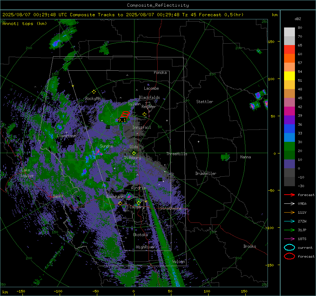Click the Strathmore label

(x=171, y=208)
